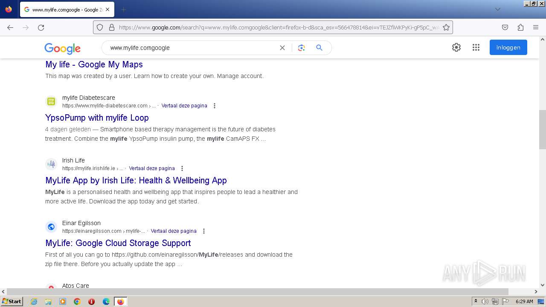Open MyLife: Google Cloud Storage Support result
The width and height of the screenshot is (546, 307).
(118, 243)
